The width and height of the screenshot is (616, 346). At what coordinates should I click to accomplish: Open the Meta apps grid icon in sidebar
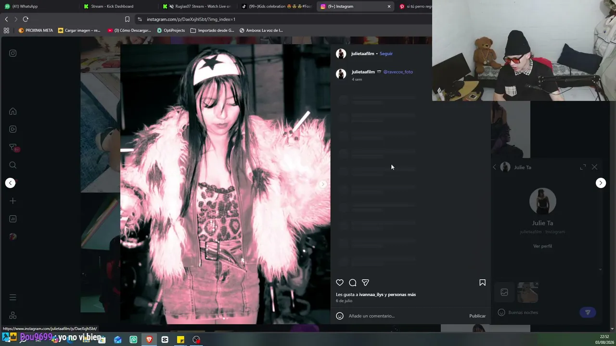[13, 315]
